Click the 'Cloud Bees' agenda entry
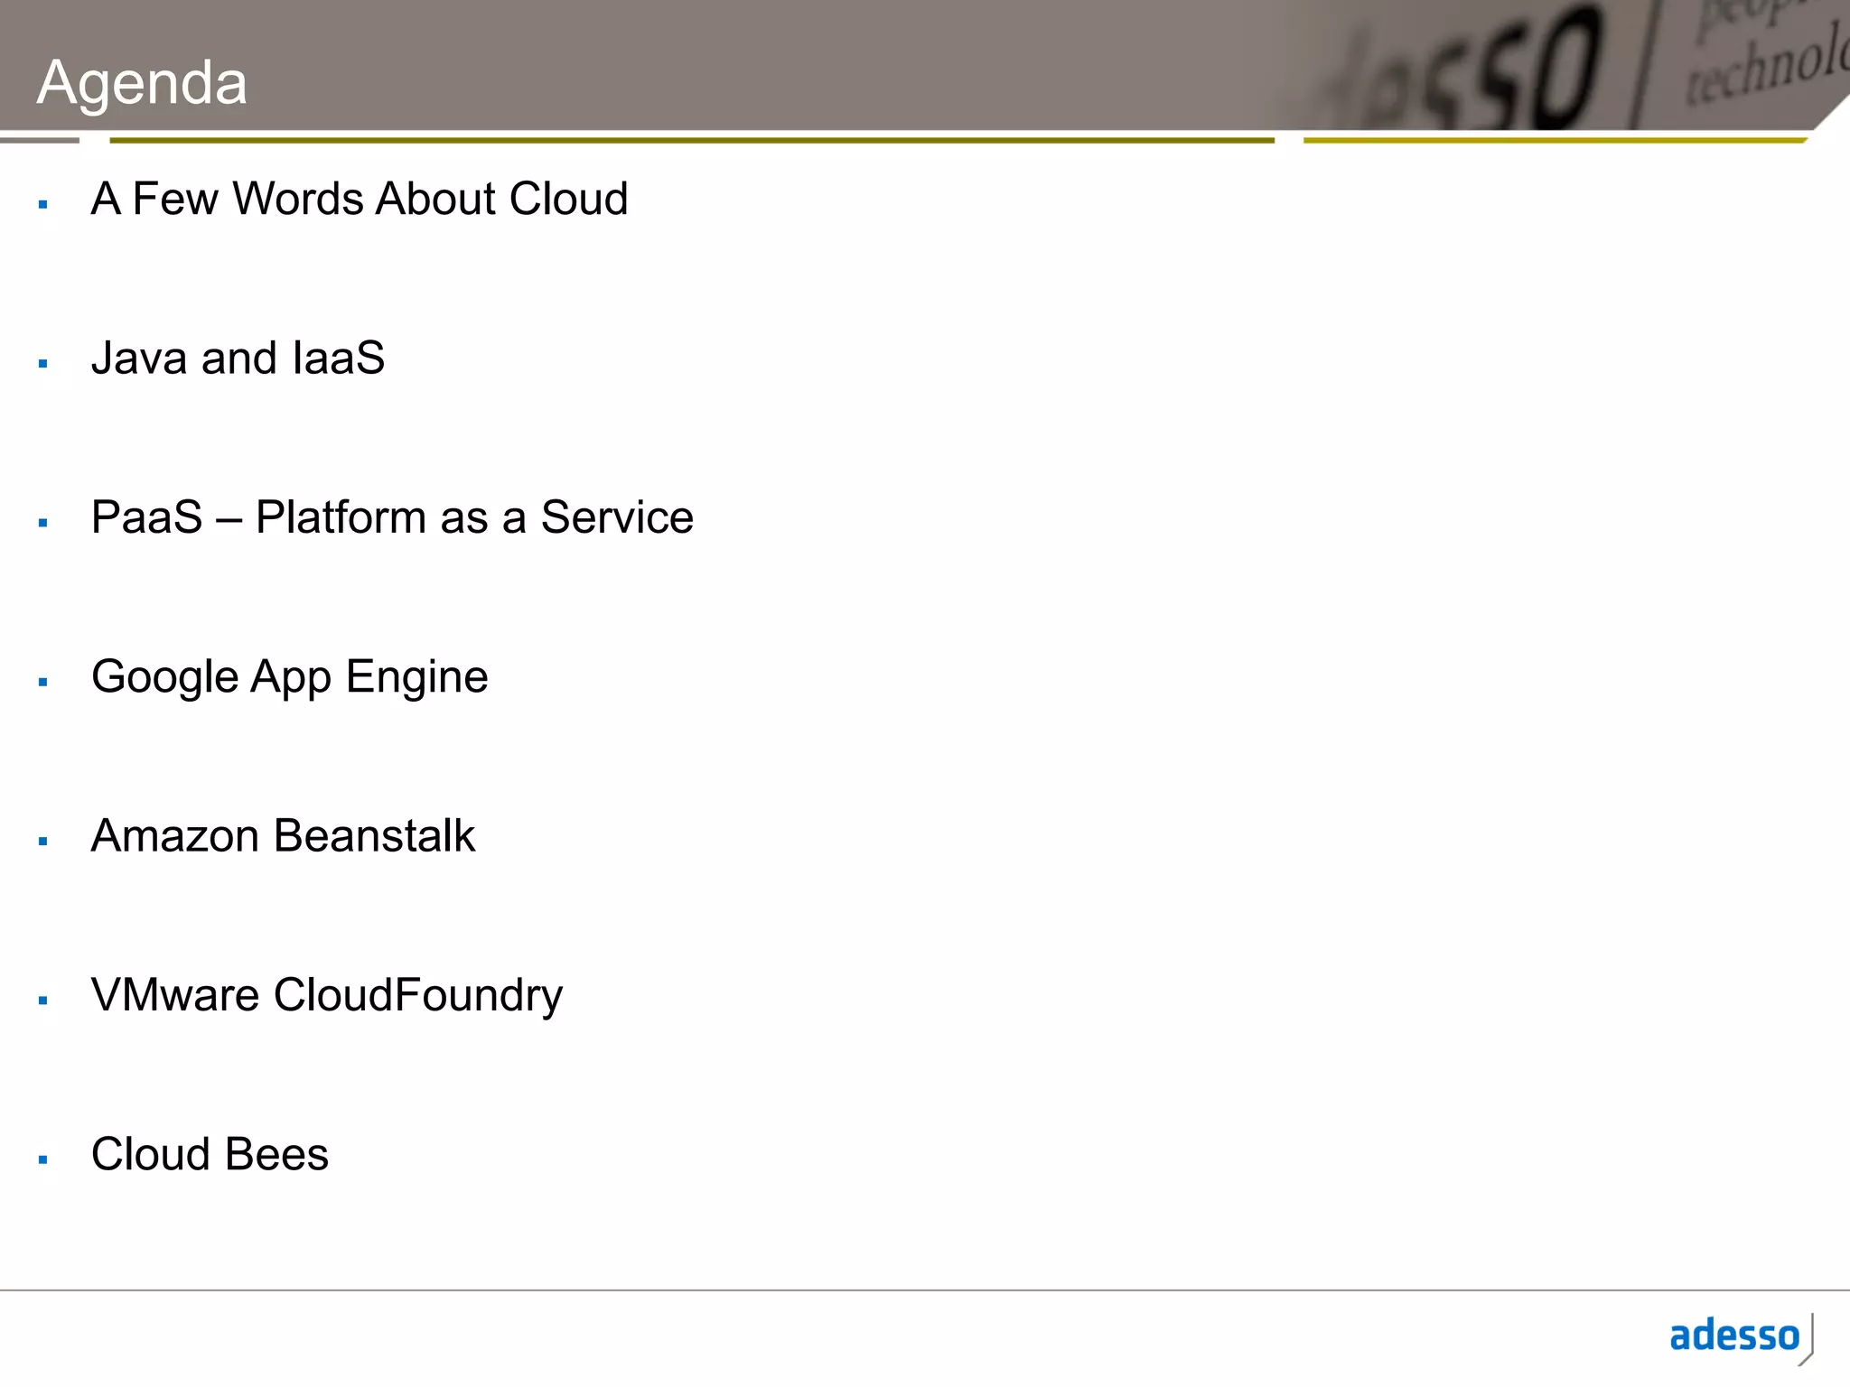Image resolution: width=1850 pixels, height=1387 pixels. pyautogui.click(x=210, y=1154)
